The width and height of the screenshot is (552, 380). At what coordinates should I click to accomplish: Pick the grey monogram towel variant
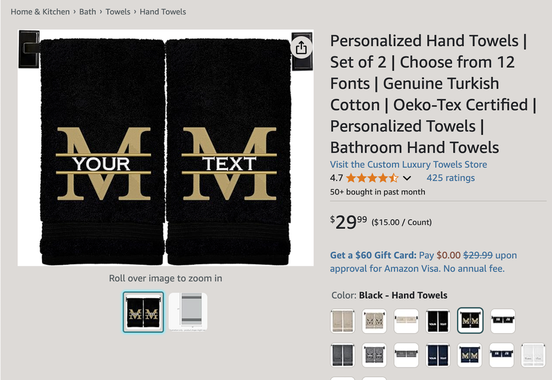[x=374, y=355]
